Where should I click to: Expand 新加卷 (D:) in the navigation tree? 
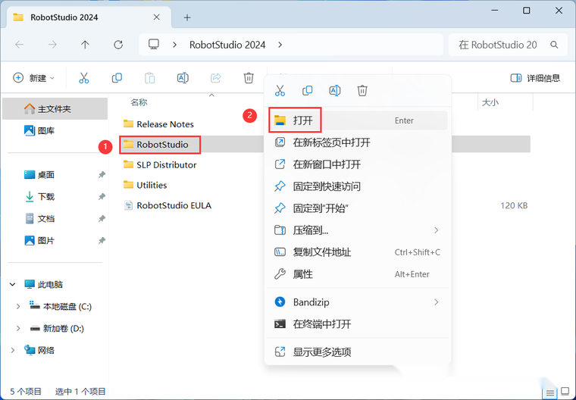click(18, 328)
